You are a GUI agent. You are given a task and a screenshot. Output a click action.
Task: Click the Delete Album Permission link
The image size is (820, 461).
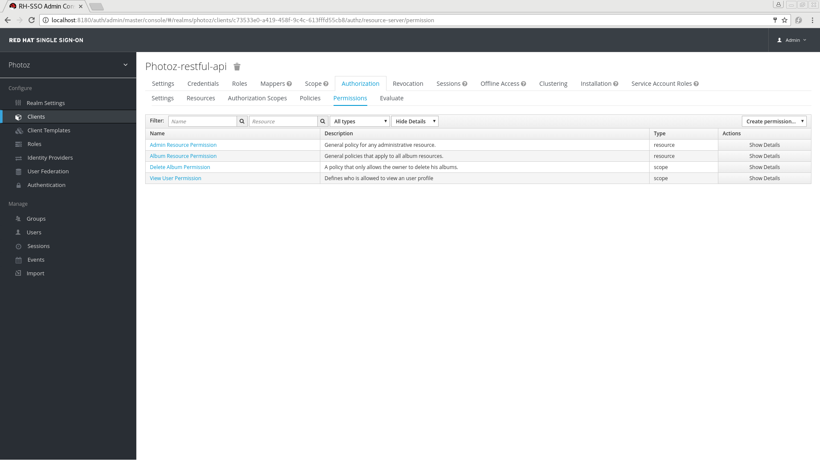tap(180, 166)
